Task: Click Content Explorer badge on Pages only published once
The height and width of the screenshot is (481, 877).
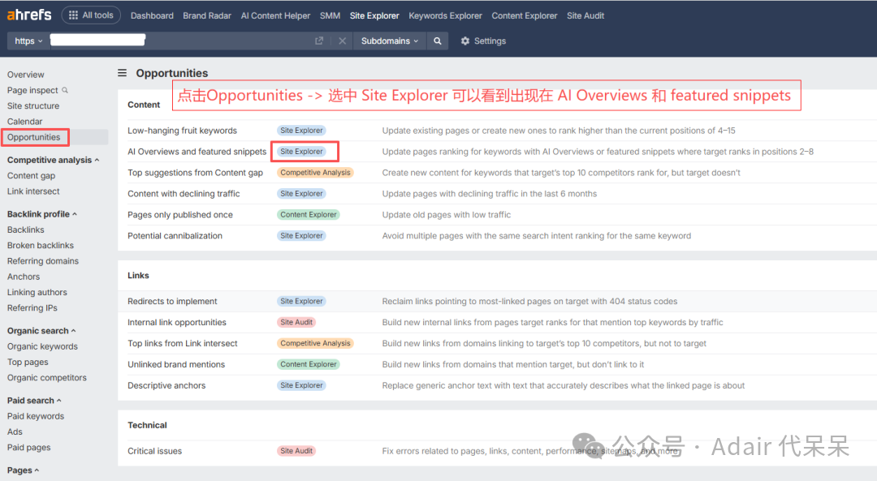Action: pos(309,214)
